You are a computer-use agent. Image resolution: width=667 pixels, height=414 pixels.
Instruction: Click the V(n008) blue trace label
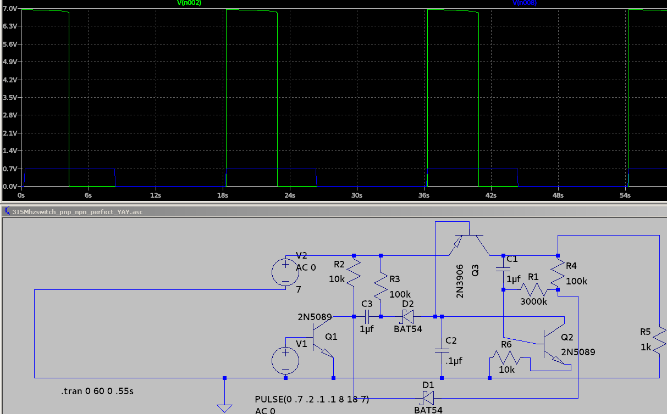point(524,3)
